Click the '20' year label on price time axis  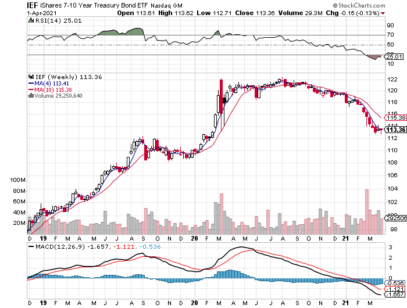click(x=194, y=238)
